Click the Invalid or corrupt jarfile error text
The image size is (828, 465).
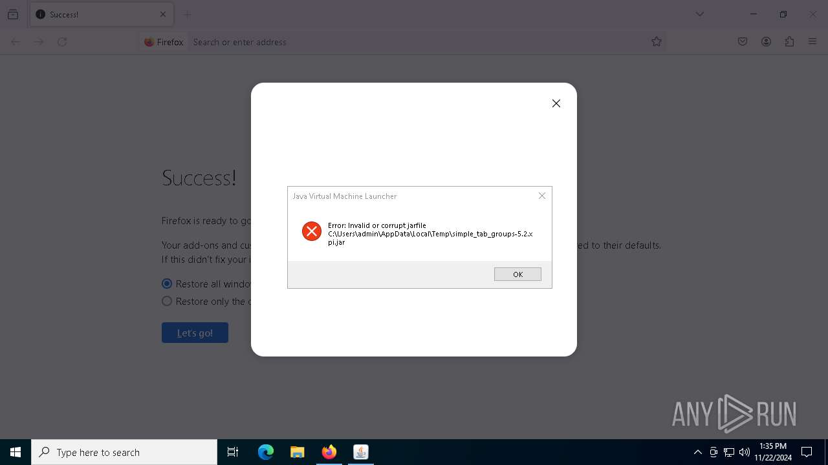point(430,234)
